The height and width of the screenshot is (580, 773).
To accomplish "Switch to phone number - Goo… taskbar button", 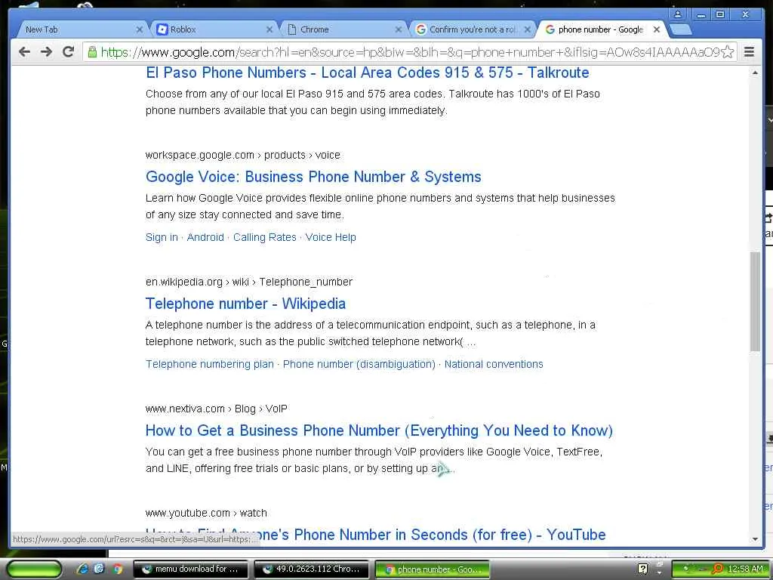I will point(433,569).
